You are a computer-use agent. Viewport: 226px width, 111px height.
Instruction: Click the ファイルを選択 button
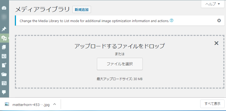[x=120, y=64]
